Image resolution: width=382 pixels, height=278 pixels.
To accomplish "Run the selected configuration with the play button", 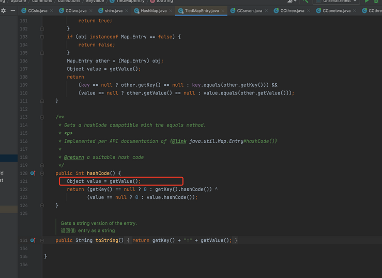I will (367, 1).
